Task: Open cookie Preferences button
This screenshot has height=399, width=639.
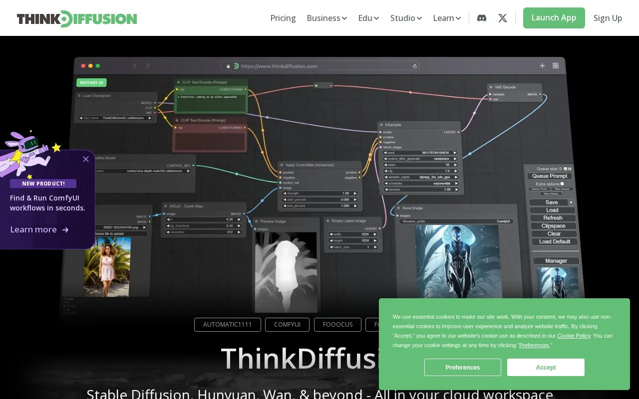Action: click(x=463, y=367)
